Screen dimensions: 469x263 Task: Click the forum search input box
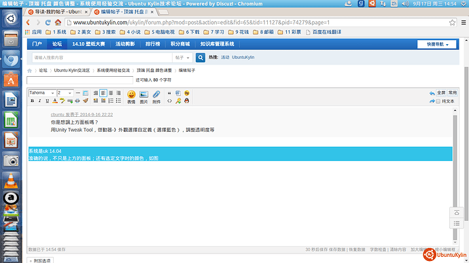tap(102, 58)
